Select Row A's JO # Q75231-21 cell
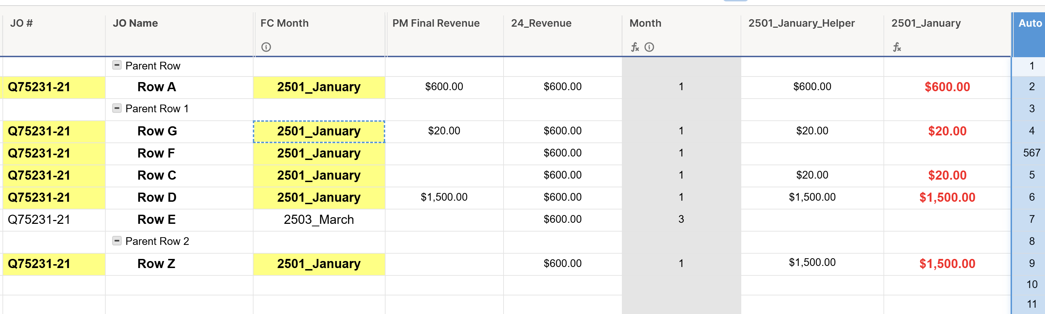This screenshot has height=314, width=1045. click(53, 87)
